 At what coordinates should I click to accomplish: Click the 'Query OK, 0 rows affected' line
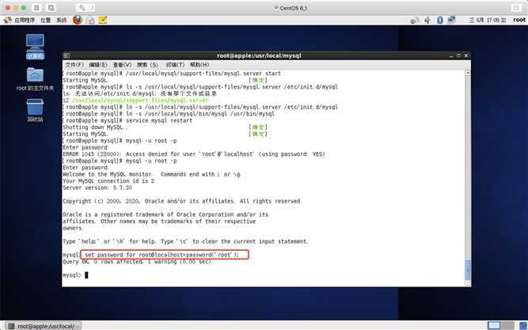click(137, 262)
